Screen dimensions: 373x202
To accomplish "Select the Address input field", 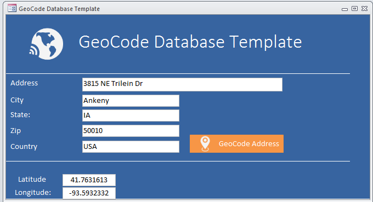I will click(182, 84).
